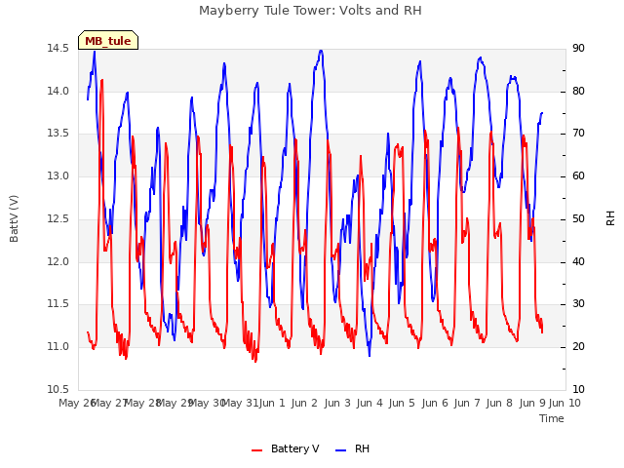Click the Jun 8 date tick
Image resolution: width=624 pixels, height=468 pixels.
click(499, 403)
